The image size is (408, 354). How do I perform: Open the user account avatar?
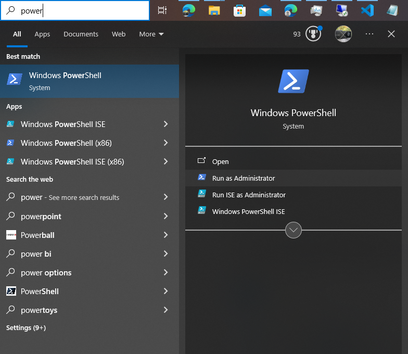pos(343,34)
